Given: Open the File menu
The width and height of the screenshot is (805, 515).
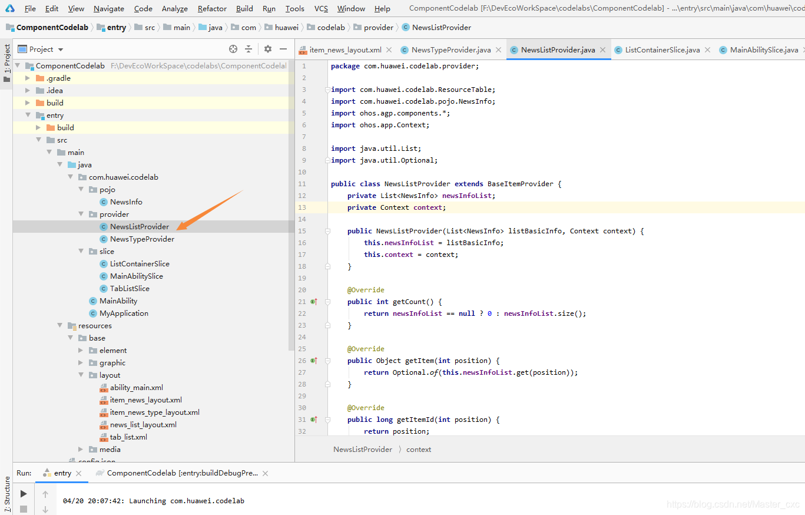Looking at the screenshot, I should 30,8.
